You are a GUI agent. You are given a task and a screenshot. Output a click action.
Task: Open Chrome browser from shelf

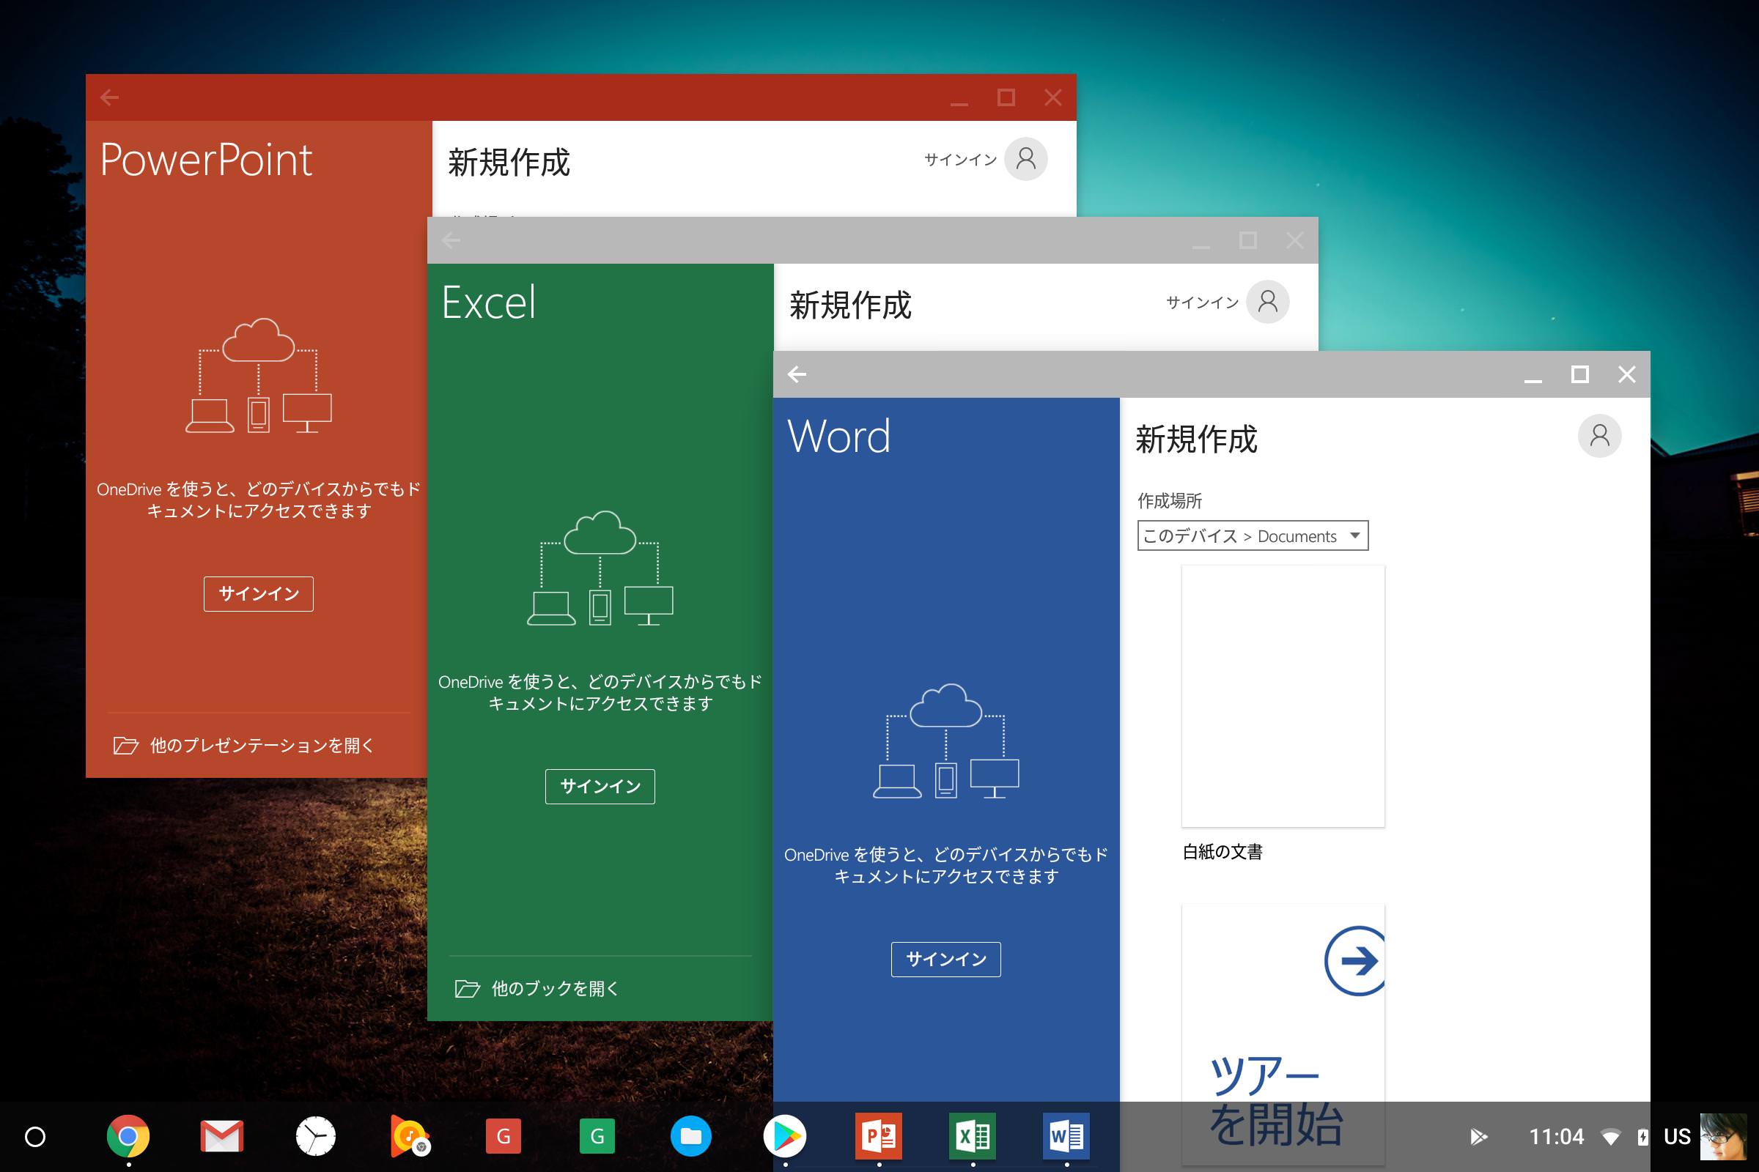tap(128, 1136)
